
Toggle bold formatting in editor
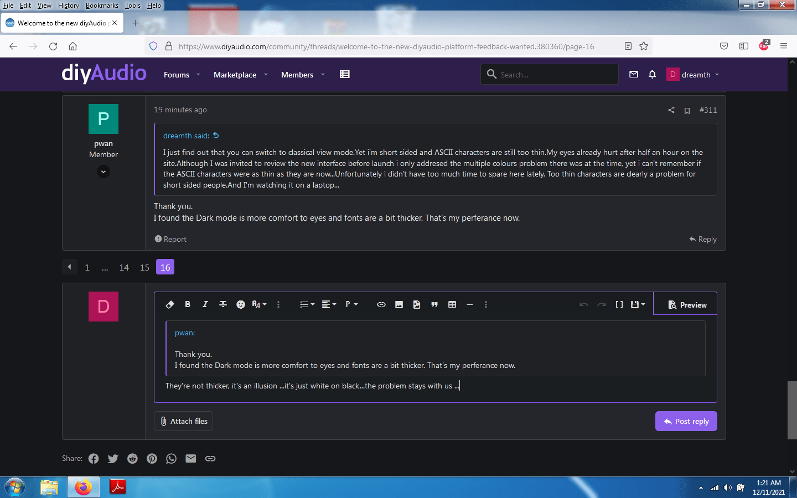point(188,304)
